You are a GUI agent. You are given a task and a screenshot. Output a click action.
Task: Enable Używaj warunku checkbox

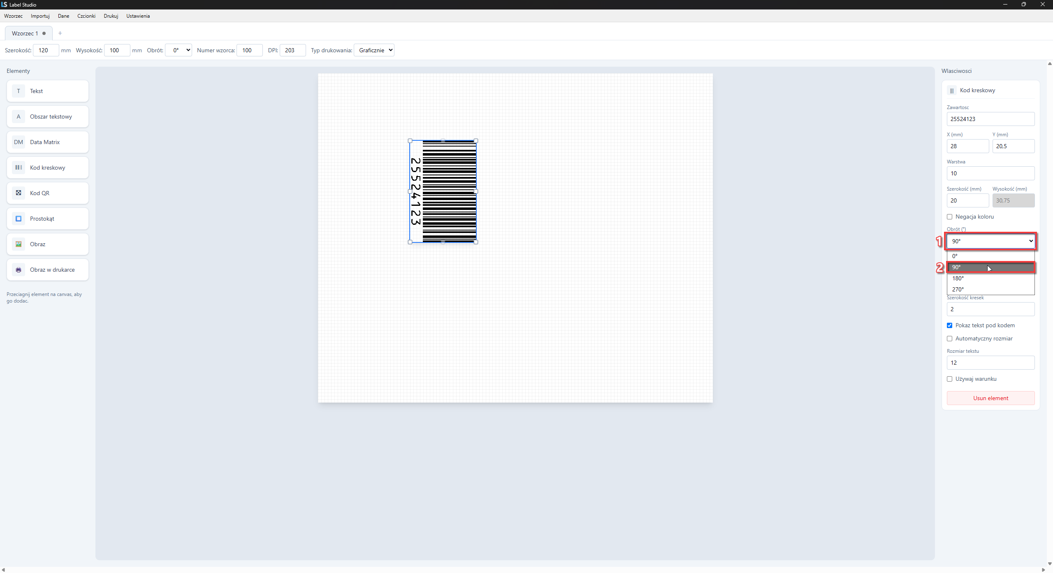[x=950, y=379]
